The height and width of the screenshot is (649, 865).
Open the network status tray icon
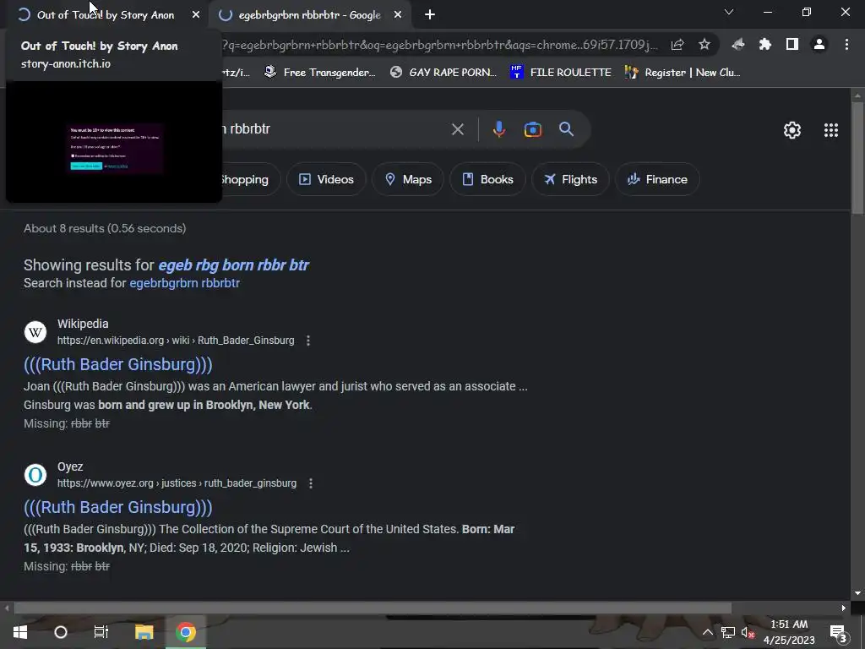click(728, 632)
